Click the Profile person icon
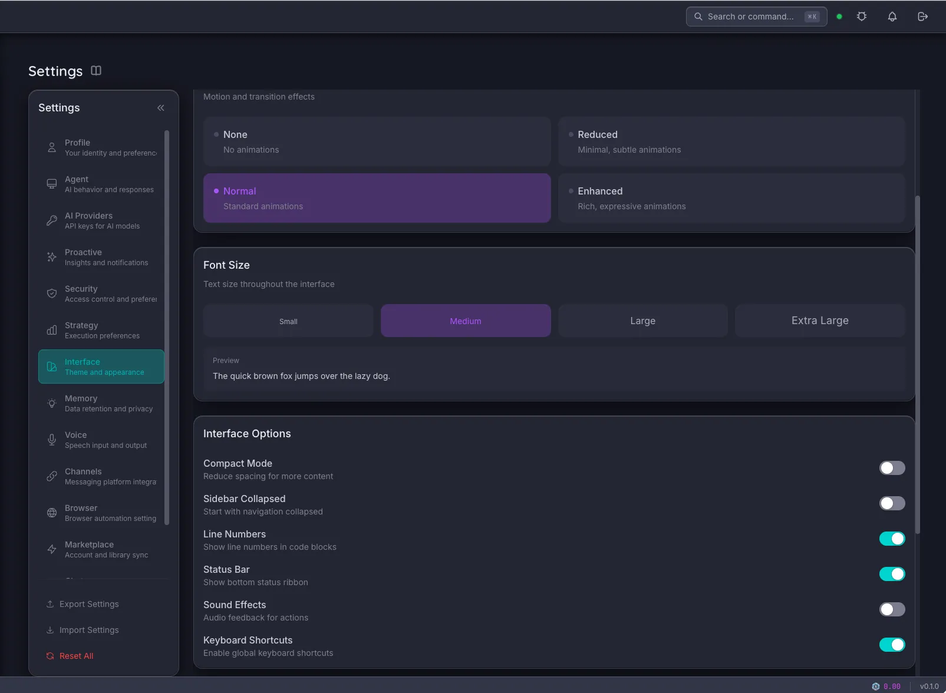Screen dimensions: 946x693 pyautogui.click(x=52, y=147)
